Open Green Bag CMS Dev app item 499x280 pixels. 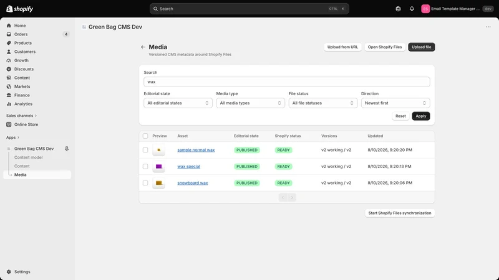click(34, 149)
